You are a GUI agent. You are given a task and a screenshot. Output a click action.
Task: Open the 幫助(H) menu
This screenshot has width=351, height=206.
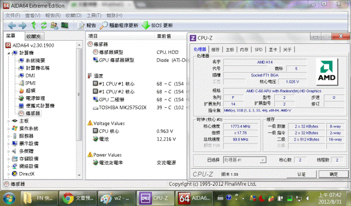(x=115, y=15)
